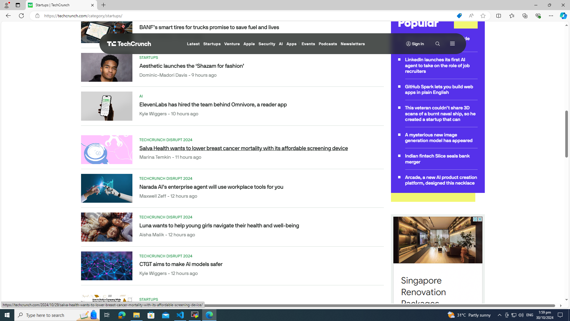Go to Events nav item
The height and width of the screenshot is (321, 570).
(308, 44)
